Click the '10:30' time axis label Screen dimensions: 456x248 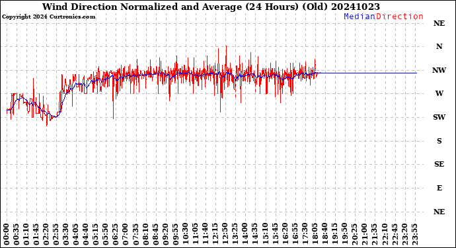[x=186, y=234]
